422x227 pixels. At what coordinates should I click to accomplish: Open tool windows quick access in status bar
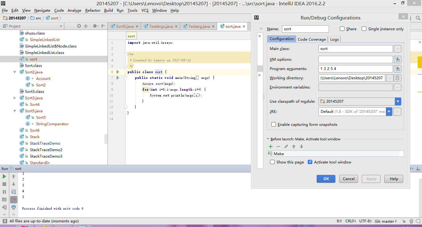point(4,221)
